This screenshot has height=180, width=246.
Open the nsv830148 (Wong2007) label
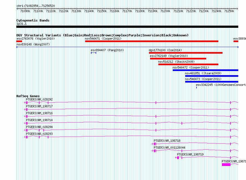[33, 44]
